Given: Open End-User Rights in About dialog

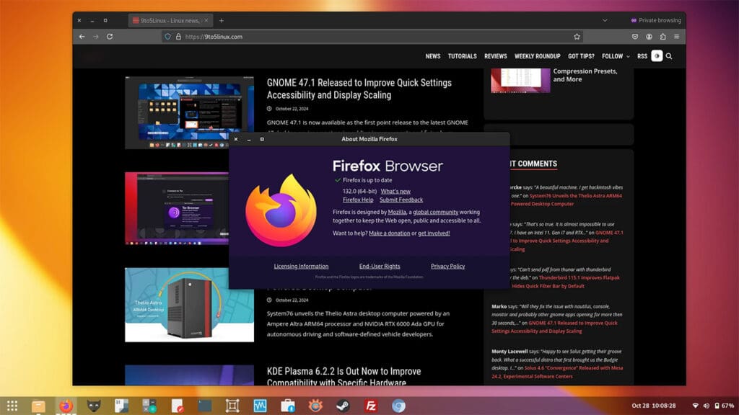Looking at the screenshot, I should [380, 267].
